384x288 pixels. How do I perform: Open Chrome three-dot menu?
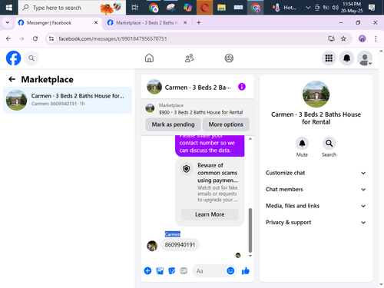(376, 38)
